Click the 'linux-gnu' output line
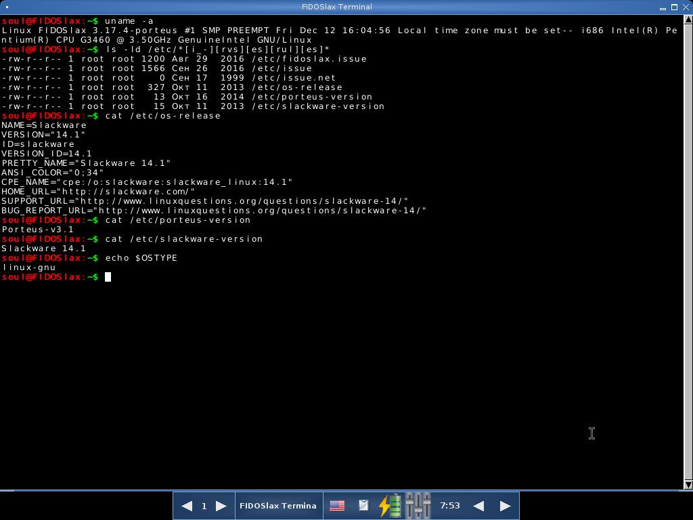The width and height of the screenshot is (693, 520). (28, 267)
